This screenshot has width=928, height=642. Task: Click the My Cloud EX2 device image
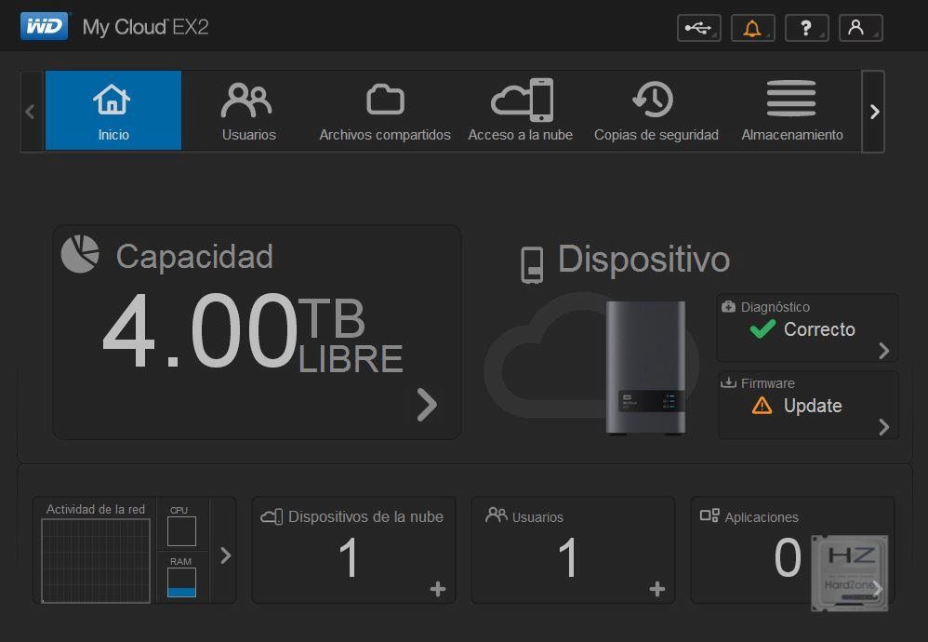click(x=645, y=368)
